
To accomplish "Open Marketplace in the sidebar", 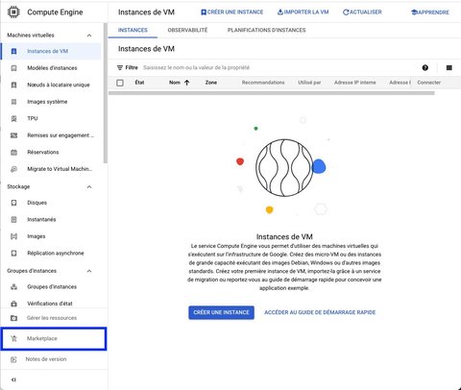I will click(x=54, y=338).
